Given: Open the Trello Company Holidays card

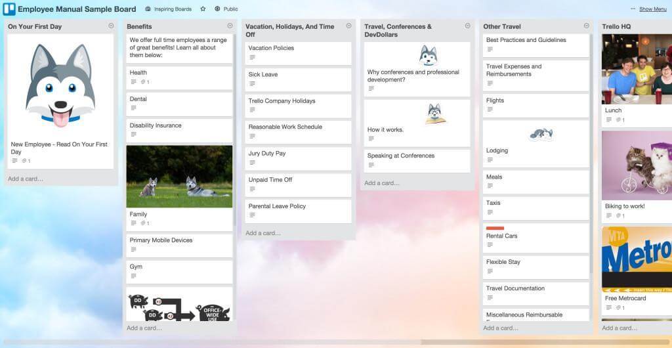Looking at the screenshot, I should coord(298,106).
